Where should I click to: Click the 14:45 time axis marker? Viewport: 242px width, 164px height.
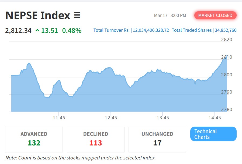[215, 118]
